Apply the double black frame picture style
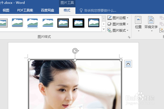 [x=63, y=23]
